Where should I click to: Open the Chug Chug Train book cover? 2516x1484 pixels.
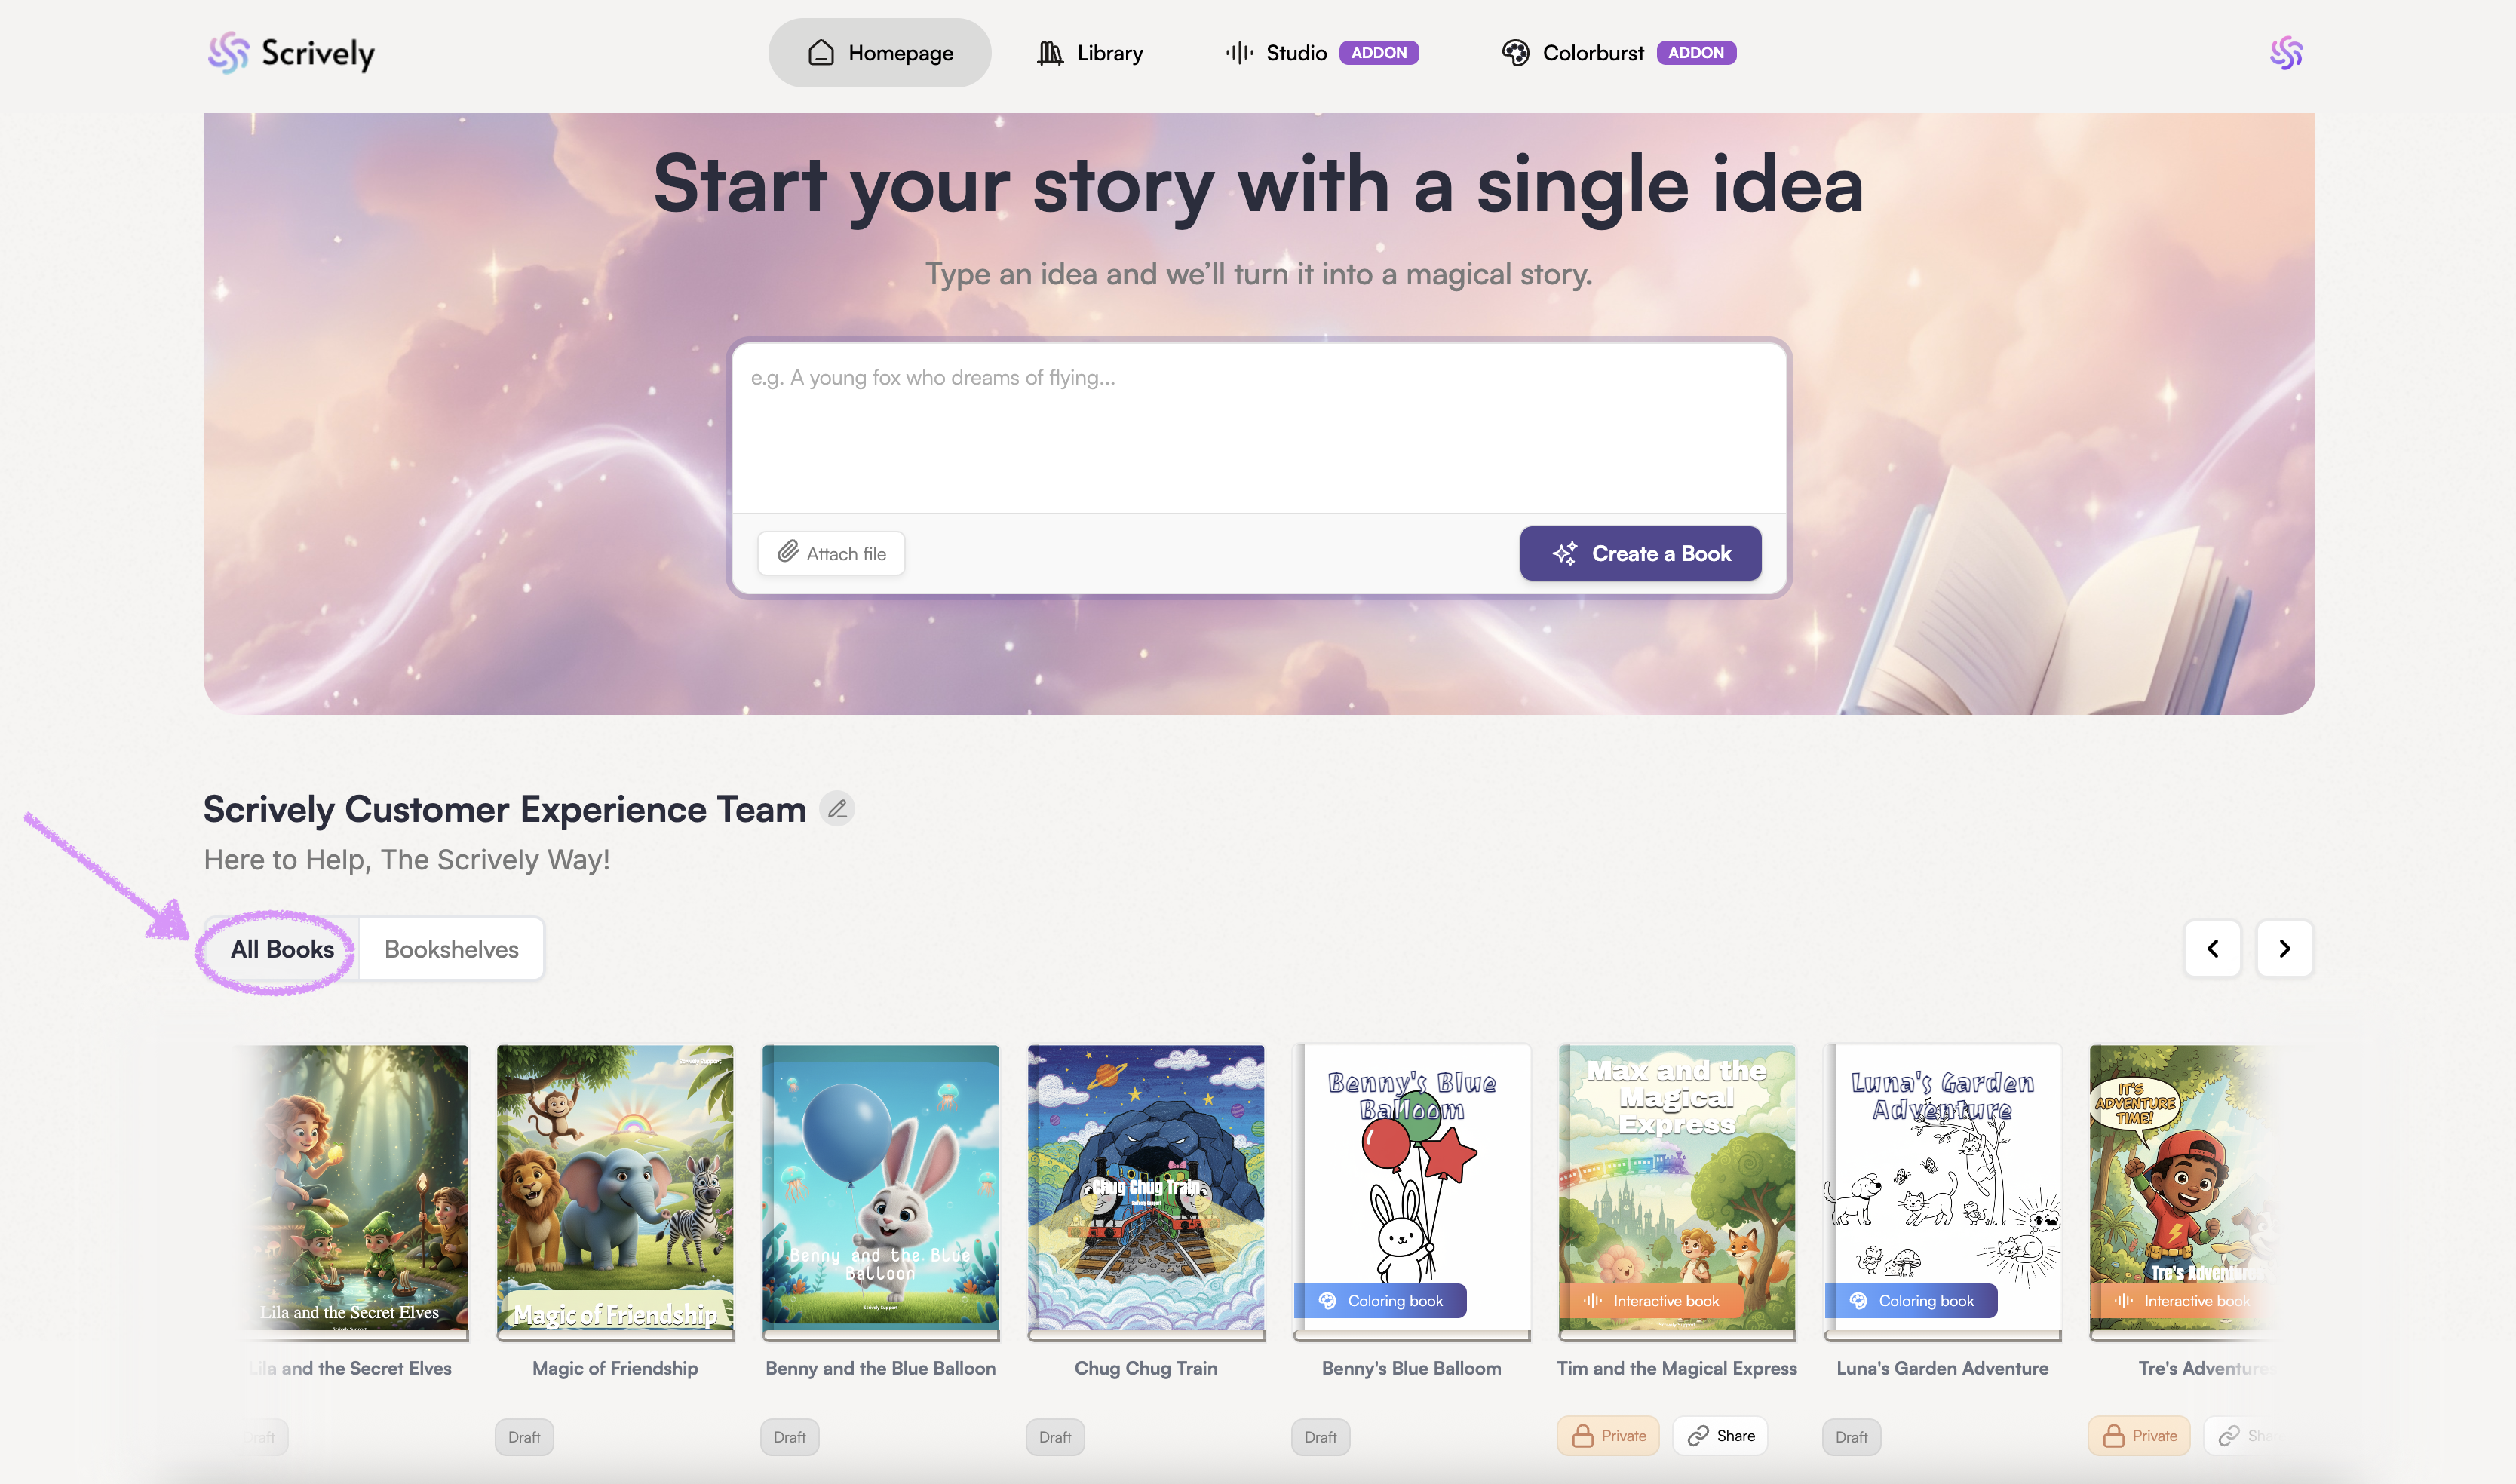(1146, 1188)
